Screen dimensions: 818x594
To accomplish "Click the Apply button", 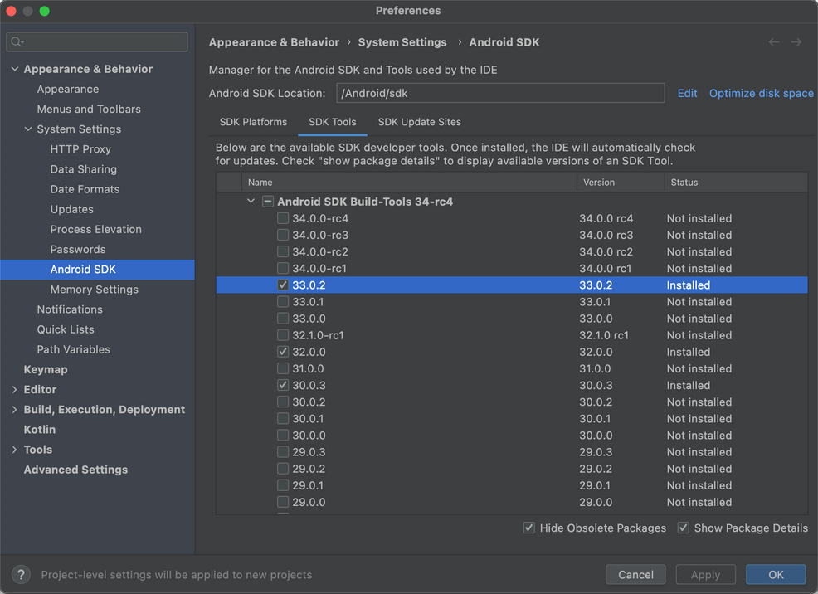I will [x=705, y=575].
